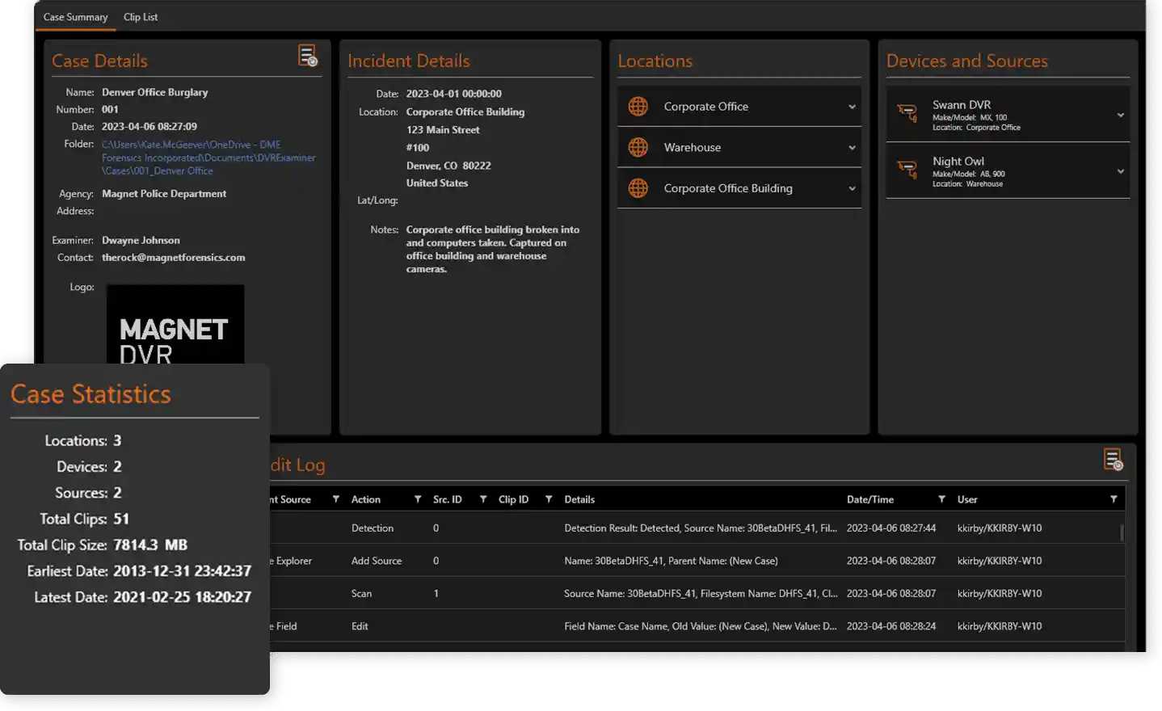The height and width of the screenshot is (711, 1162).
Task: Expand the Warehouse location
Action: click(852, 148)
